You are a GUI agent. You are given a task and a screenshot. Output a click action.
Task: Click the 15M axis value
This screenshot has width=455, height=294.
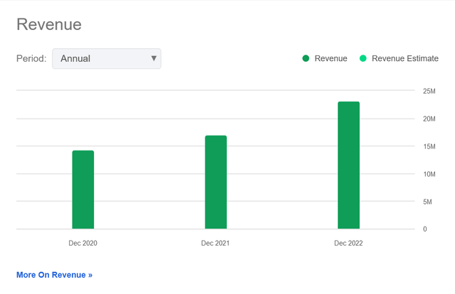(x=429, y=146)
